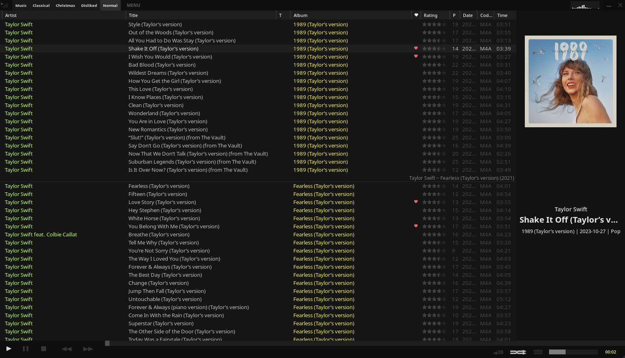The height and width of the screenshot is (358, 625).
Task: Click heart on I Wish You Would row
Action: (x=416, y=57)
